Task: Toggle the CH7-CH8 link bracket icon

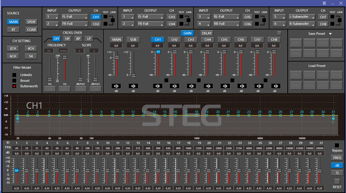Action: [x=340, y=20]
